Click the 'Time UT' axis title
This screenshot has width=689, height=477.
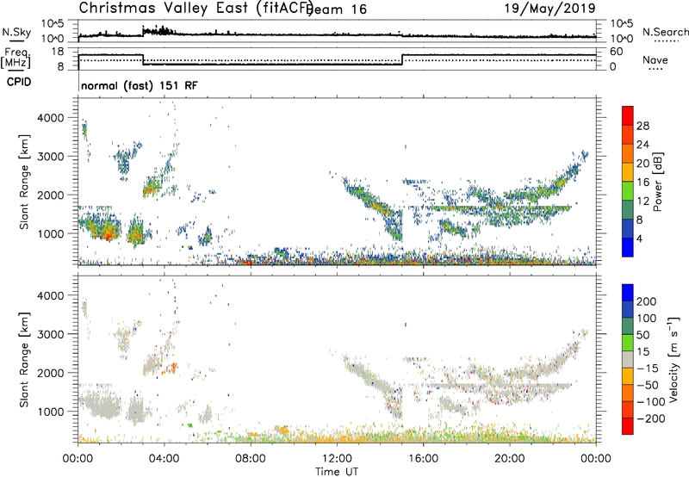[x=337, y=472]
